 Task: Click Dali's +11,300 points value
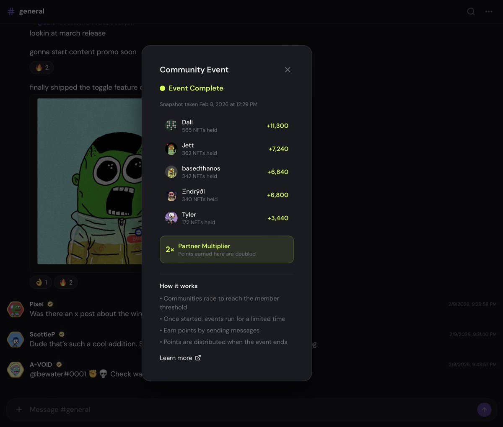pos(277,126)
